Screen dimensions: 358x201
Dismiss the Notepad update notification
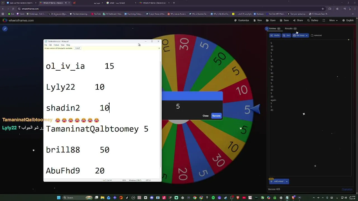(159, 48)
